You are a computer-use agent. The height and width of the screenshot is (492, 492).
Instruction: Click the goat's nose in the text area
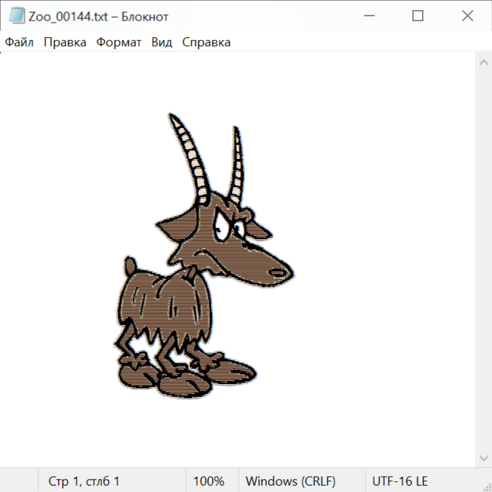coord(280,272)
